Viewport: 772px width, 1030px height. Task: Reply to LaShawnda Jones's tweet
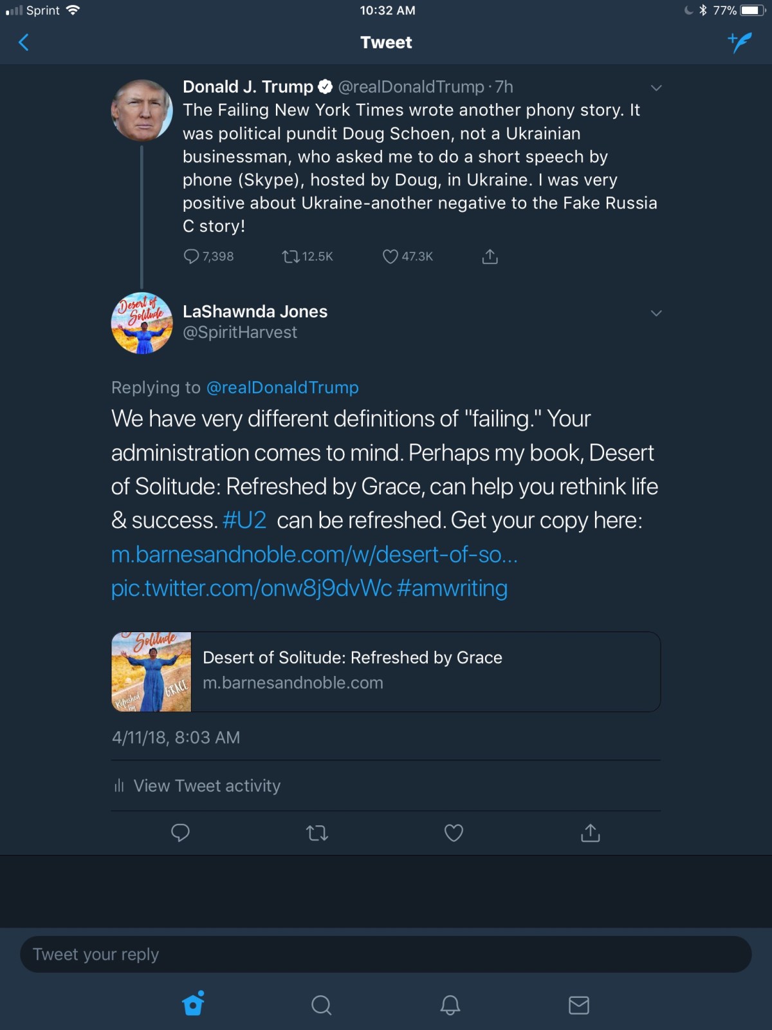pos(180,833)
